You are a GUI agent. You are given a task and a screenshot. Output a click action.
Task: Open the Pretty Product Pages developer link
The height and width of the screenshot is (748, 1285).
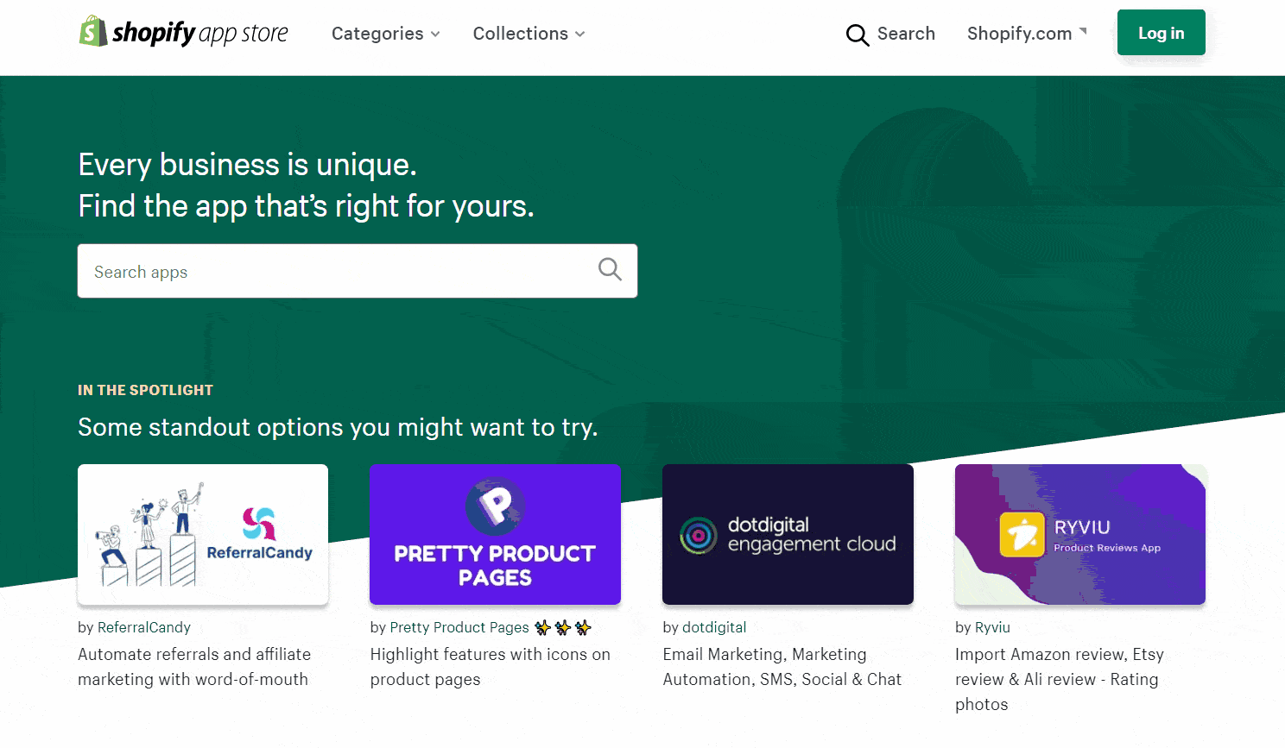[491, 627]
